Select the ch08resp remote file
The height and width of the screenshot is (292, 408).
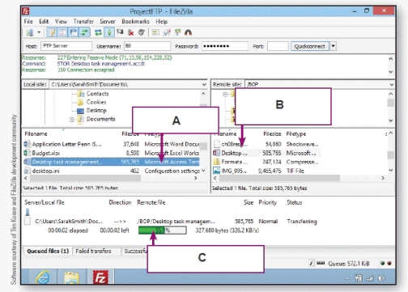[266, 144]
